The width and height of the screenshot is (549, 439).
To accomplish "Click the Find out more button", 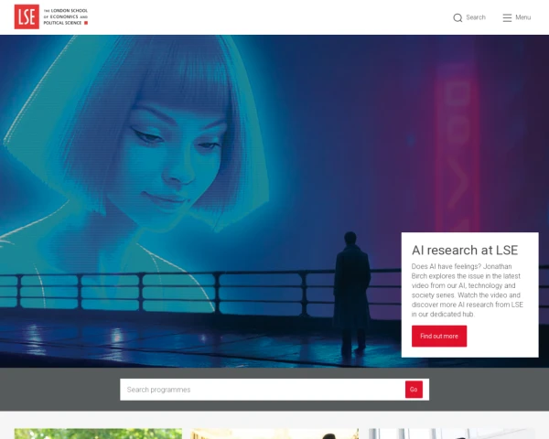I will click(439, 336).
